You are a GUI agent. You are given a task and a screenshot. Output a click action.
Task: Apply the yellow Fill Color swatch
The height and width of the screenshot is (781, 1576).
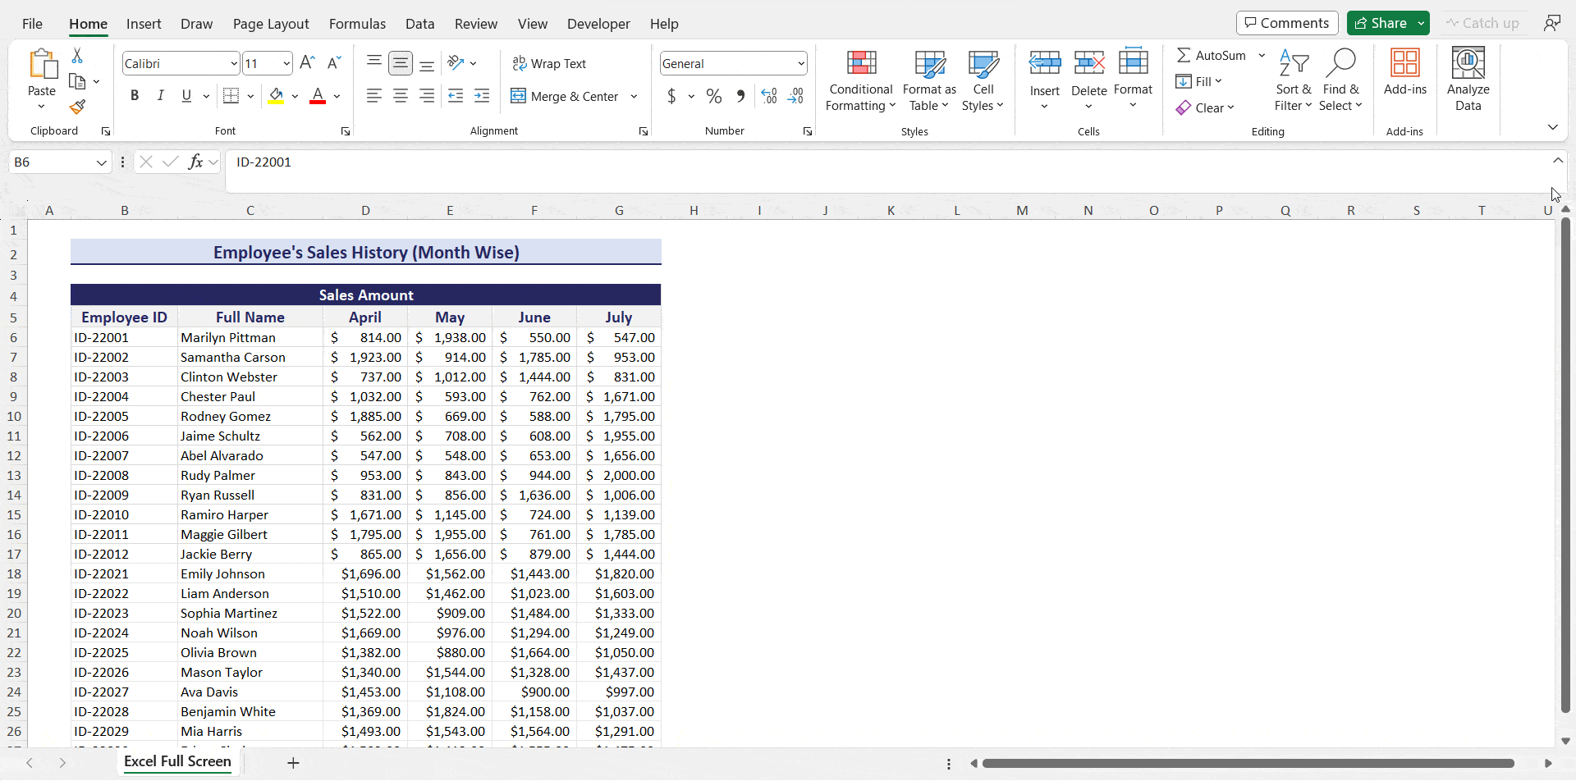(276, 96)
